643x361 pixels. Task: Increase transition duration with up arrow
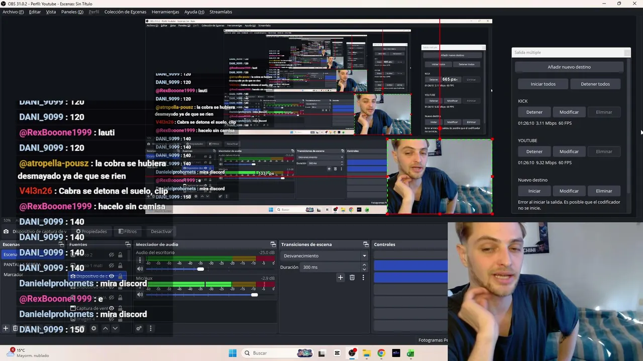pos(364,265)
